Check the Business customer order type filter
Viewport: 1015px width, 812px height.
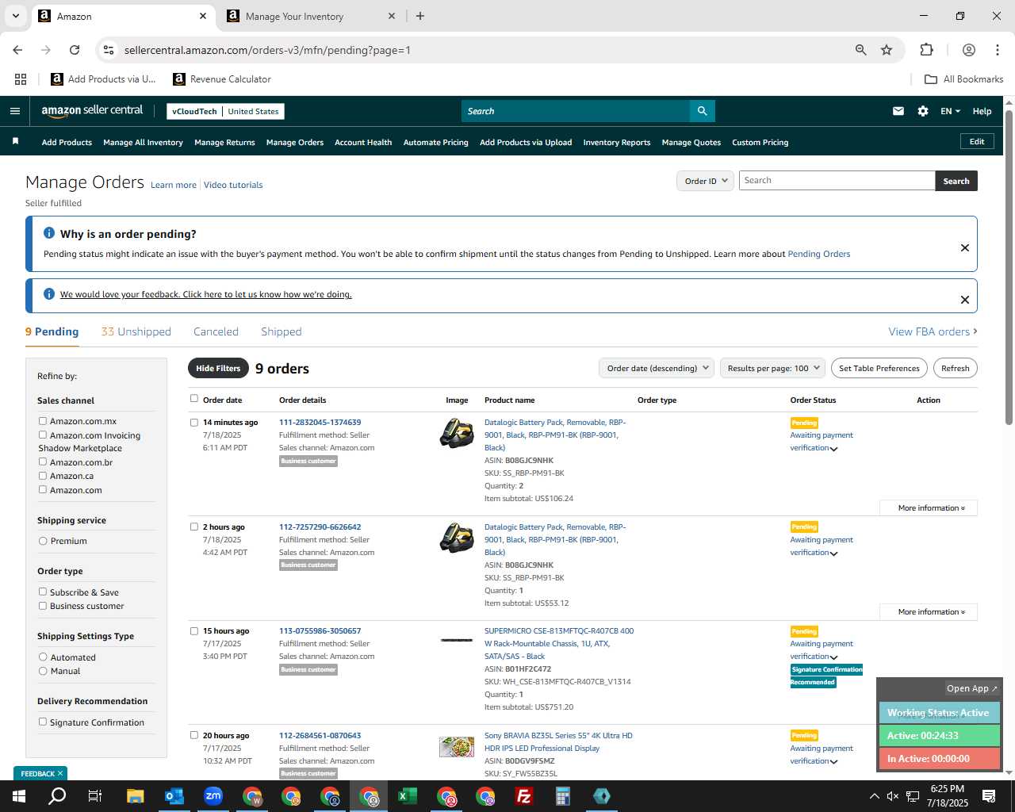point(43,606)
